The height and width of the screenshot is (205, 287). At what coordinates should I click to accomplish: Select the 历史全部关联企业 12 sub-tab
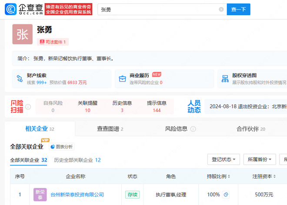click(77, 160)
